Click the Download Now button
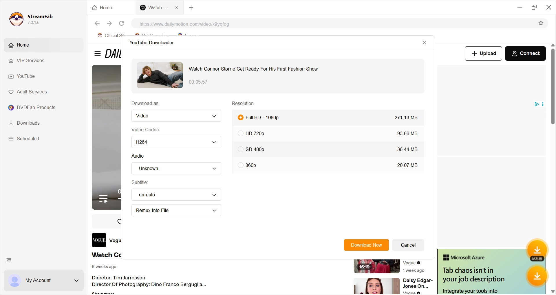This screenshot has width=556, height=295. tap(366, 245)
